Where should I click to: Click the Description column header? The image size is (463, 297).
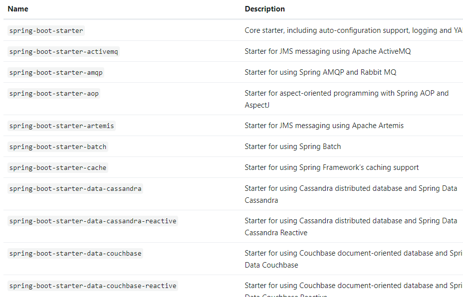tap(264, 9)
